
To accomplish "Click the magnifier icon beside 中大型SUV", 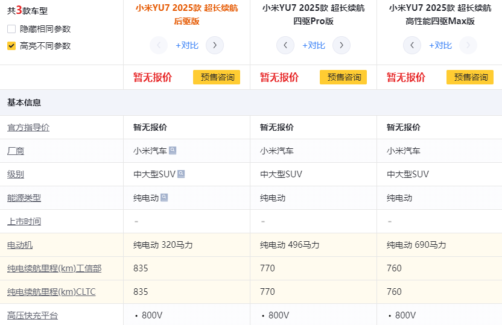I will coord(181,174).
